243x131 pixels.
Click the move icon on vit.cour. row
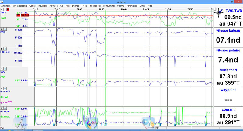[5, 108]
